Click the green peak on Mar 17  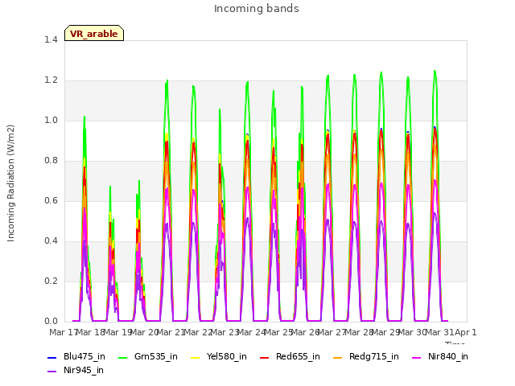click(84, 117)
